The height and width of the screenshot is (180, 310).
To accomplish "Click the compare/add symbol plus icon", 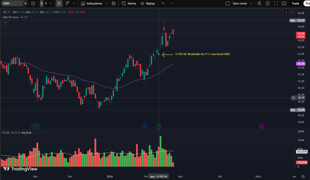I will click(33, 3).
